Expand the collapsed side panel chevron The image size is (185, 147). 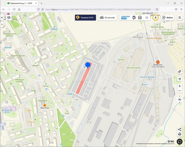coord(2,24)
